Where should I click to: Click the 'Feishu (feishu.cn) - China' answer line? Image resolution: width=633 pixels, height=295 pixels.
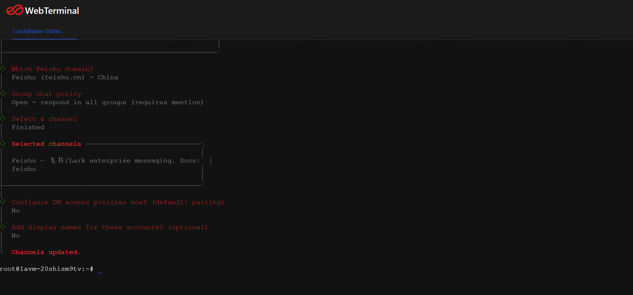[65, 78]
